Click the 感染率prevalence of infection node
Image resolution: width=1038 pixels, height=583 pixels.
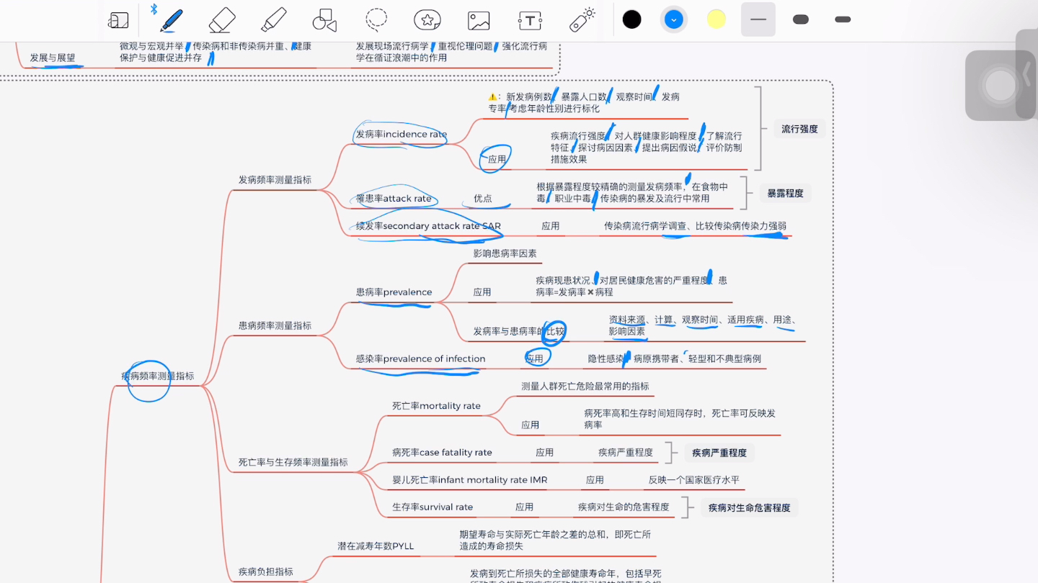click(x=420, y=359)
